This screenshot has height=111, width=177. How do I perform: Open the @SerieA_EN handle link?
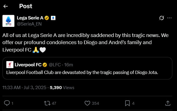[x=29, y=24]
